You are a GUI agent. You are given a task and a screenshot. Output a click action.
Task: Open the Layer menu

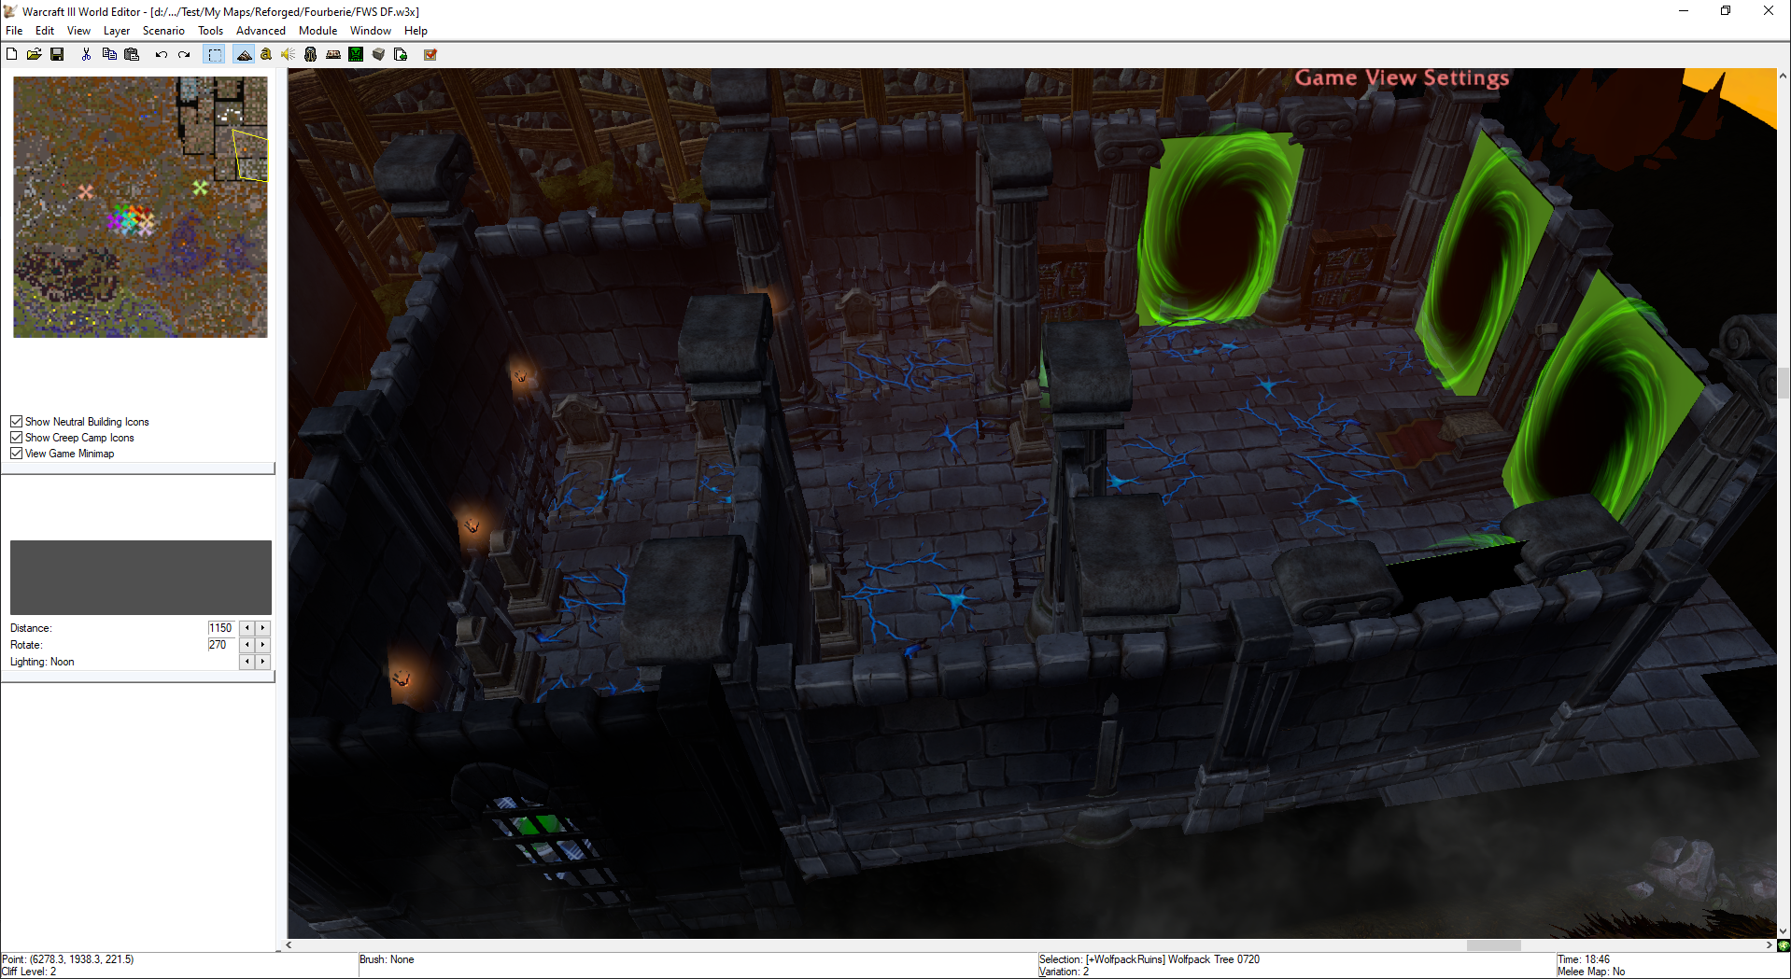click(117, 31)
